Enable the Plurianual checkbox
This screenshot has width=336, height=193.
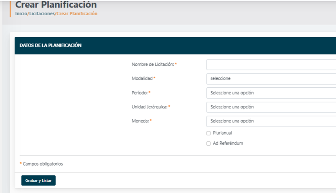pos(209,133)
